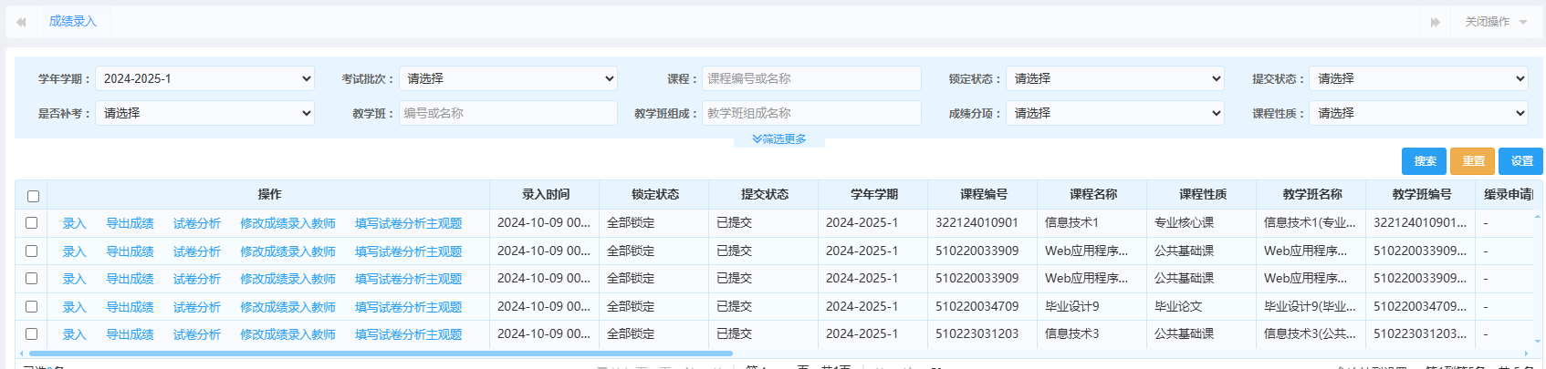1546x369 pixels.
Task: Sort by the 录入时间 column header
Action: (545, 195)
